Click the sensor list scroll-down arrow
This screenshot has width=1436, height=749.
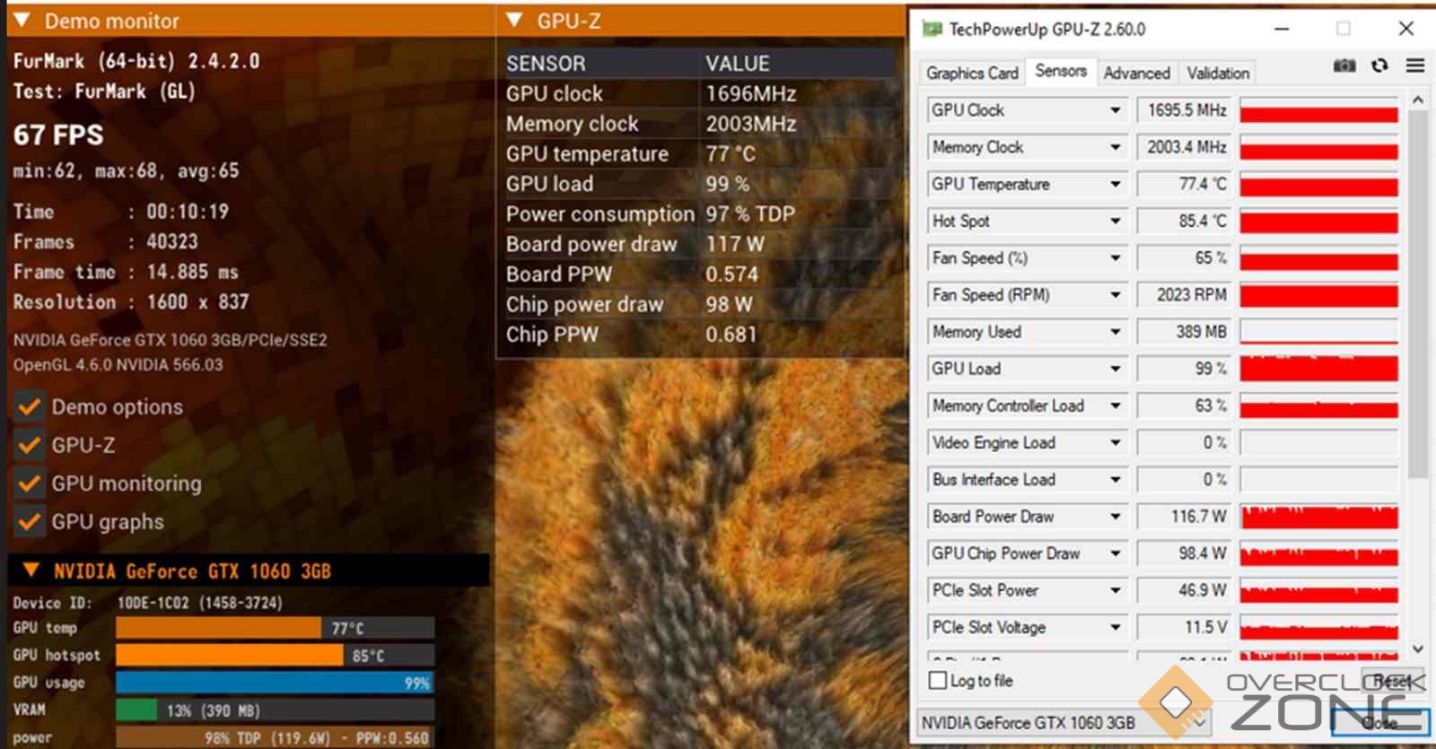[x=1418, y=649]
